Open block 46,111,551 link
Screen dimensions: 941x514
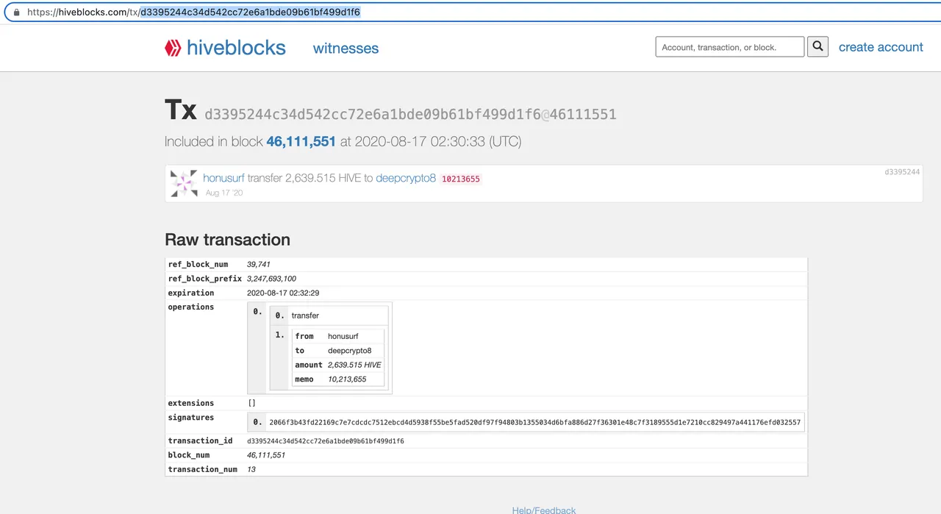pyautogui.click(x=301, y=141)
